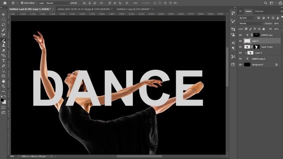The image size is (283, 159).
Task: Select the Elliptical Marquee tool
Action: [3, 19]
